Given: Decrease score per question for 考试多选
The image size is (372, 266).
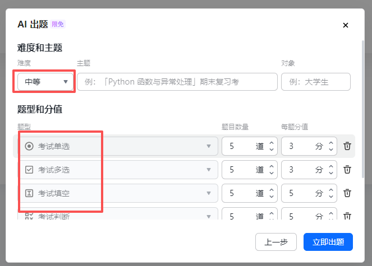Looking at the screenshot, I should 331,172.
